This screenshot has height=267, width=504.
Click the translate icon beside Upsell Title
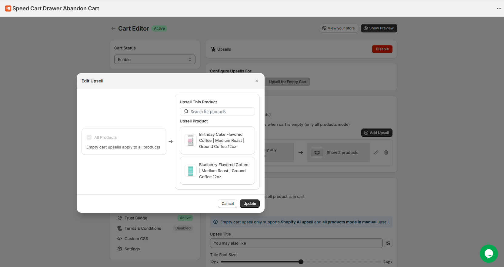[388, 243]
